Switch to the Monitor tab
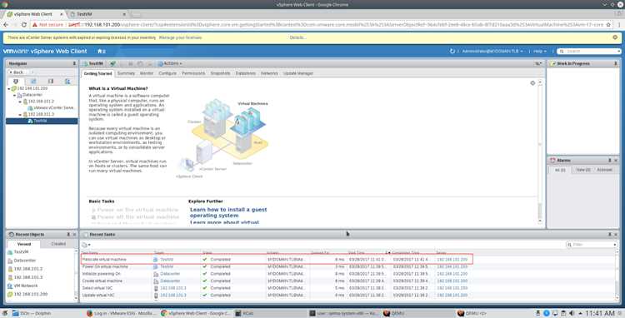The width and height of the screenshot is (625, 318). [x=147, y=73]
